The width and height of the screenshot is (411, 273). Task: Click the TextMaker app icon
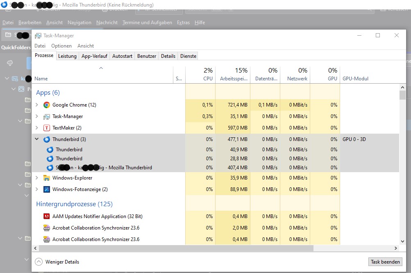pyautogui.click(x=47, y=128)
